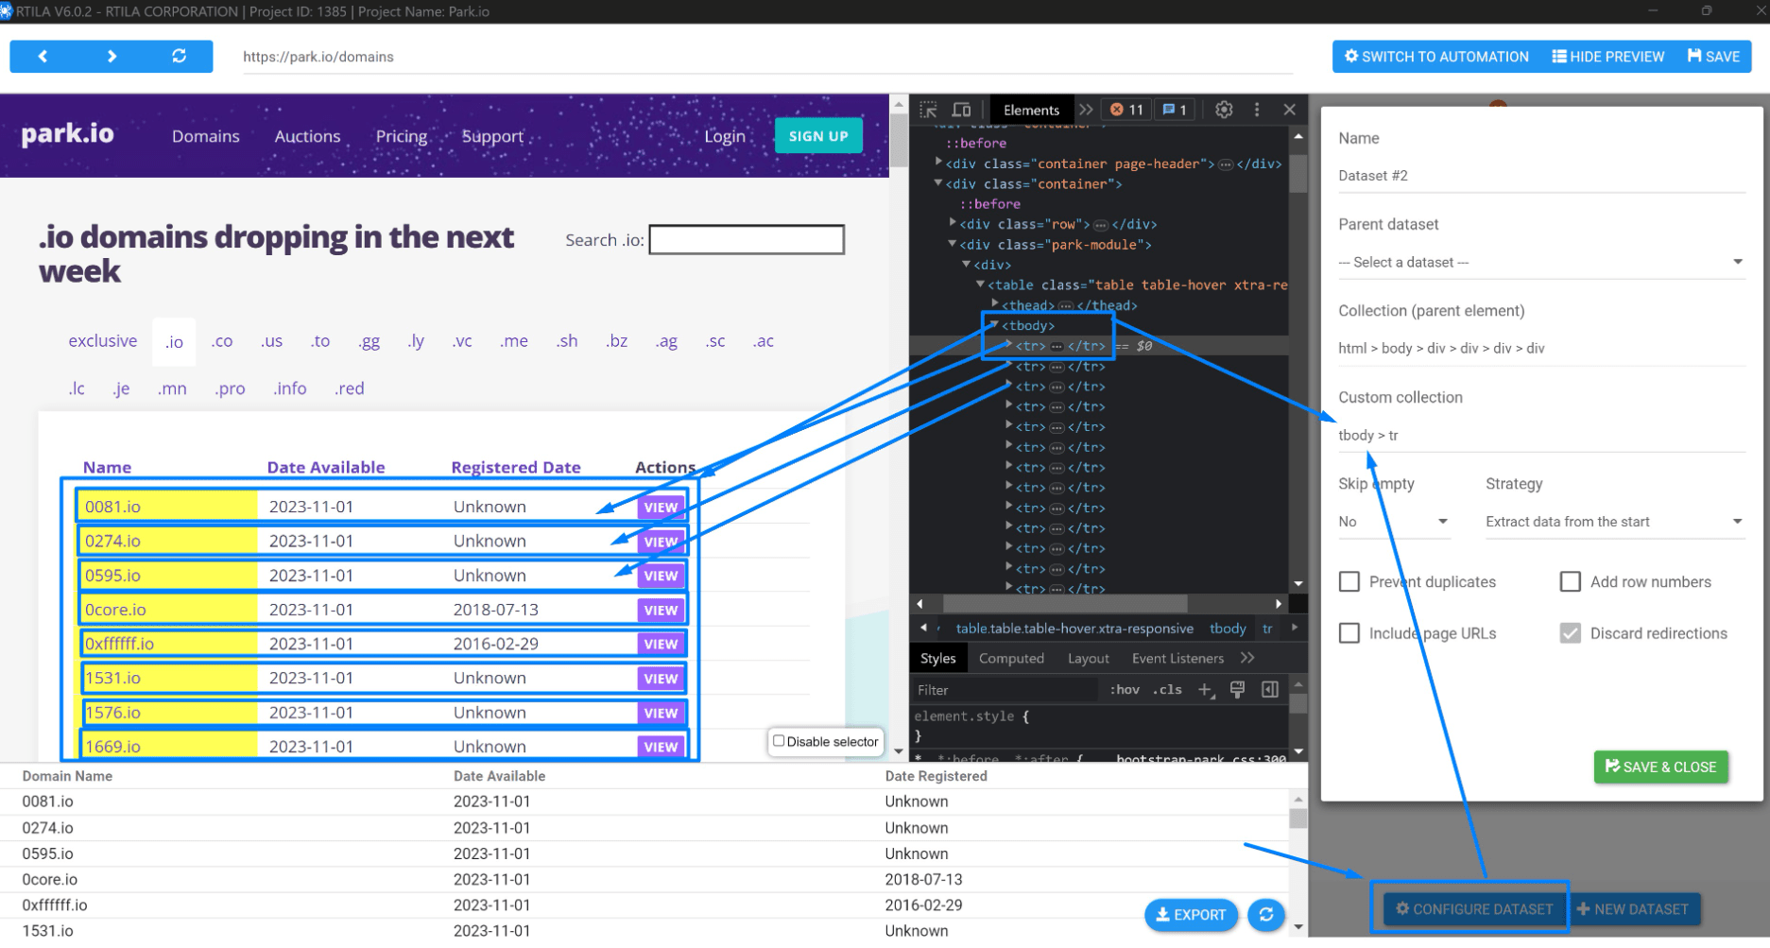Click the SAVE & CLOSE button
This screenshot has height=948, width=1770.
(1661, 767)
